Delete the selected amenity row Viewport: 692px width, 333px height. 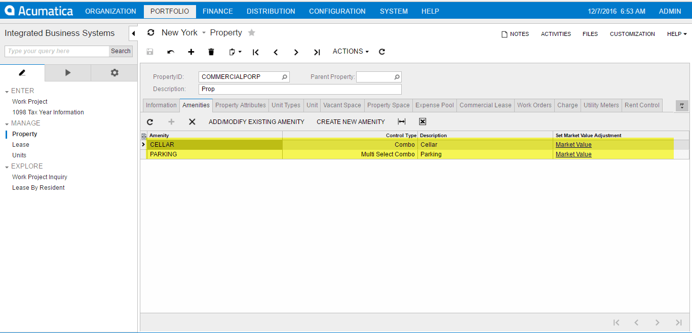point(192,121)
